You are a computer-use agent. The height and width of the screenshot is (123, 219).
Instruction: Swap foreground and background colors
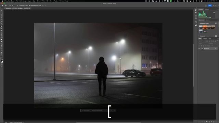click(x=2, y=59)
